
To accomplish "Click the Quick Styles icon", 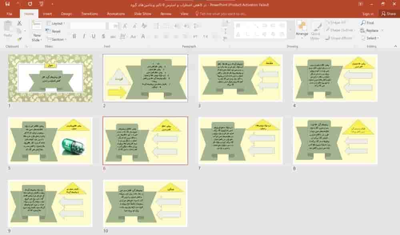I will click(316, 31).
